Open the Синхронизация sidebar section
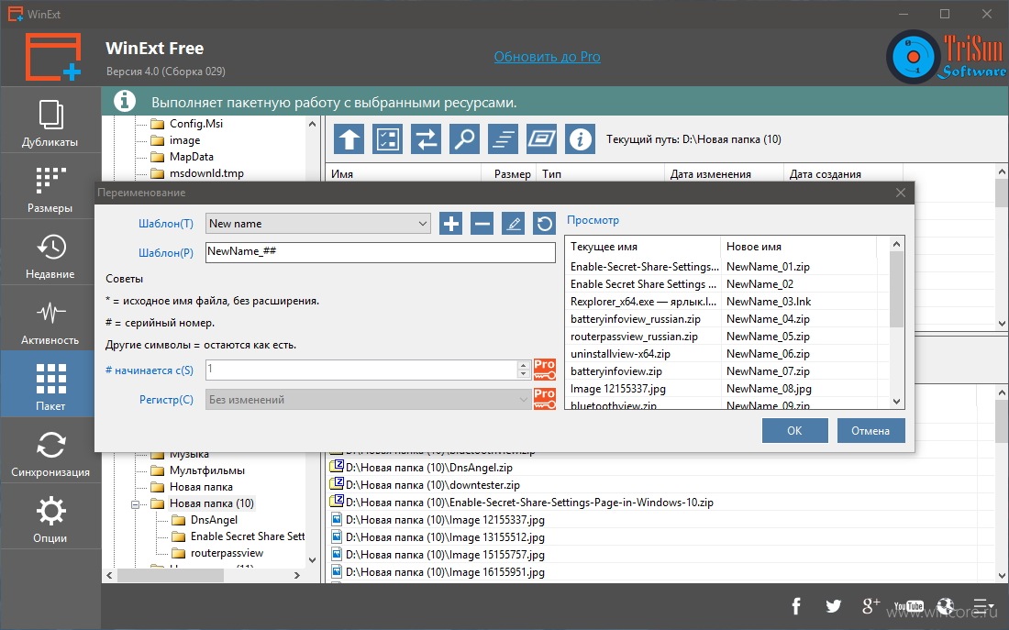1009x630 pixels. tap(50, 450)
